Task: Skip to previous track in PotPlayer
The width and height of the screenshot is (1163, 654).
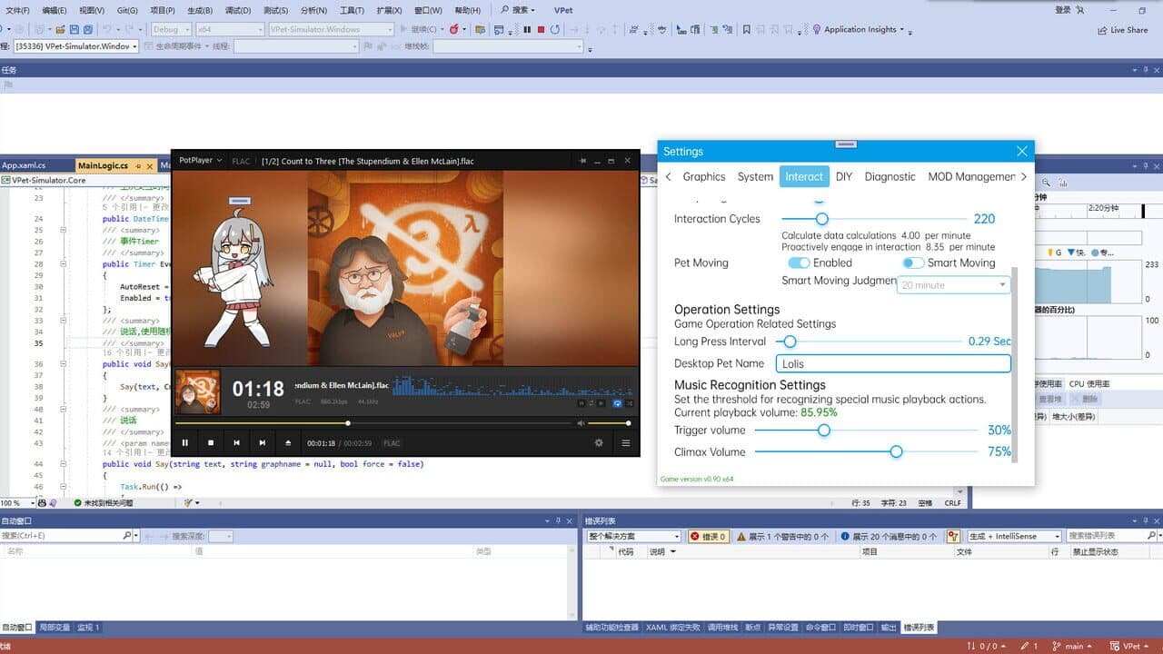Action: point(236,443)
